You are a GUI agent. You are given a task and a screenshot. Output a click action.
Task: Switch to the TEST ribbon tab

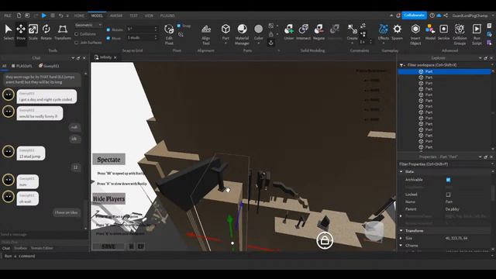[133, 15]
